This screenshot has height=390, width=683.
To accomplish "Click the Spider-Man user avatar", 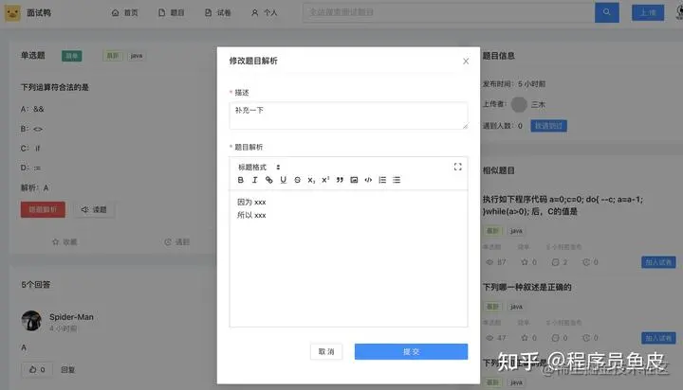I will click(x=31, y=321).
